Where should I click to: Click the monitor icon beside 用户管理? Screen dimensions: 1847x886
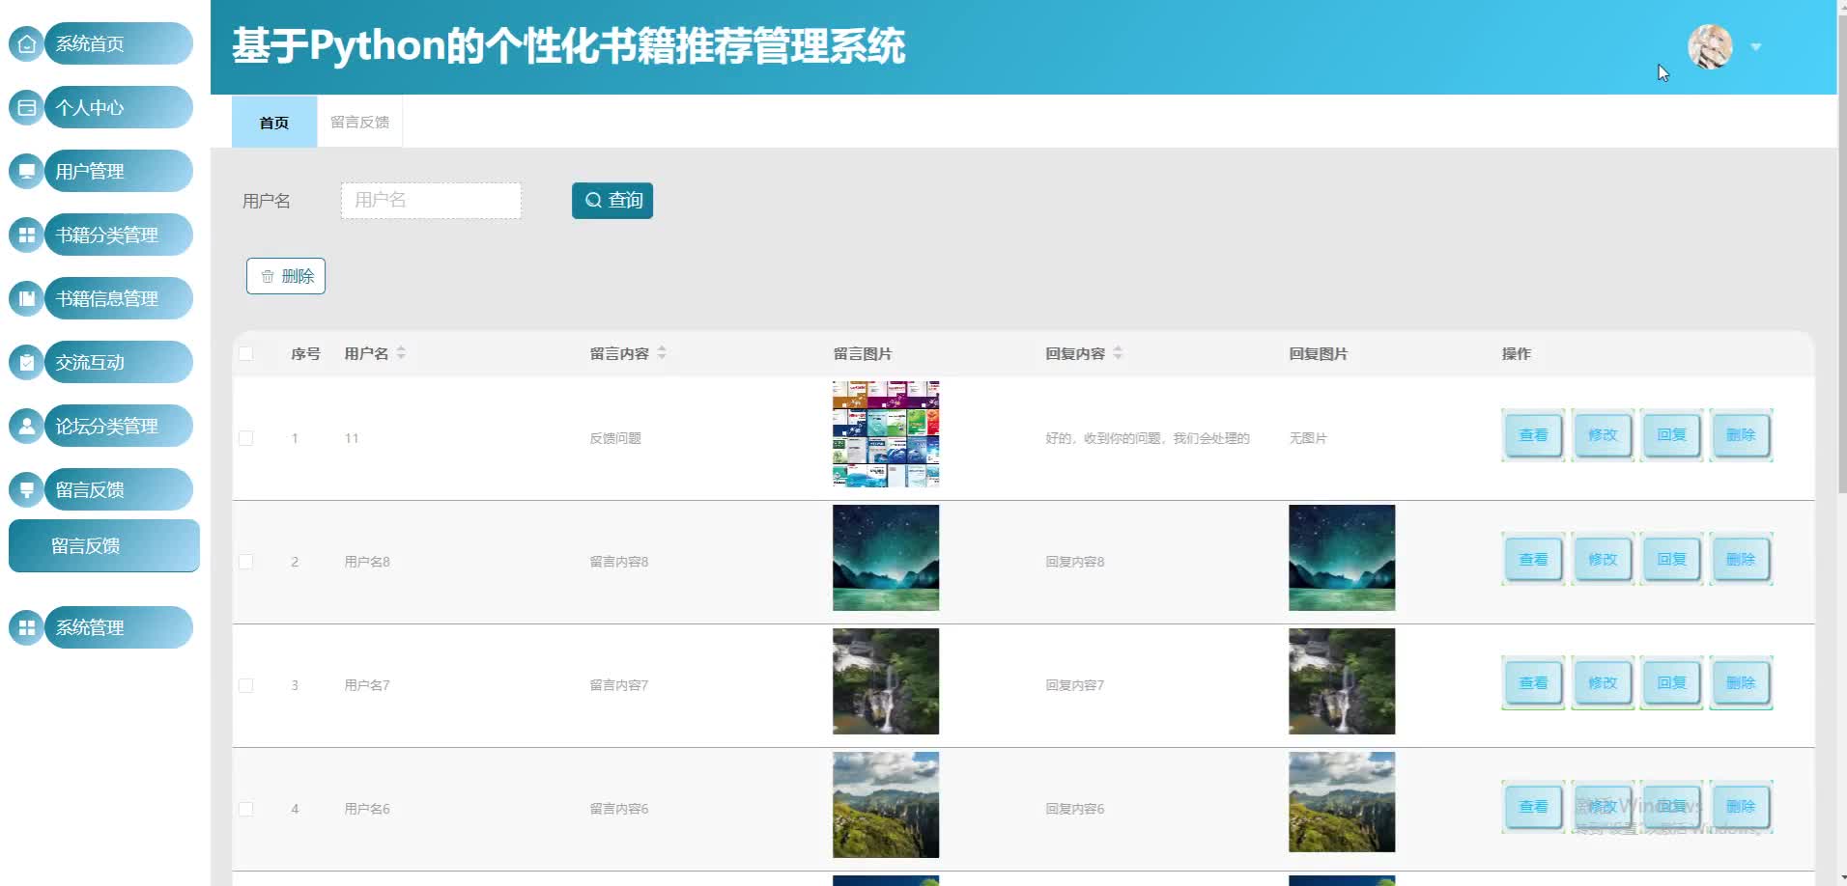pyautogui.click(x=27, y=171)
